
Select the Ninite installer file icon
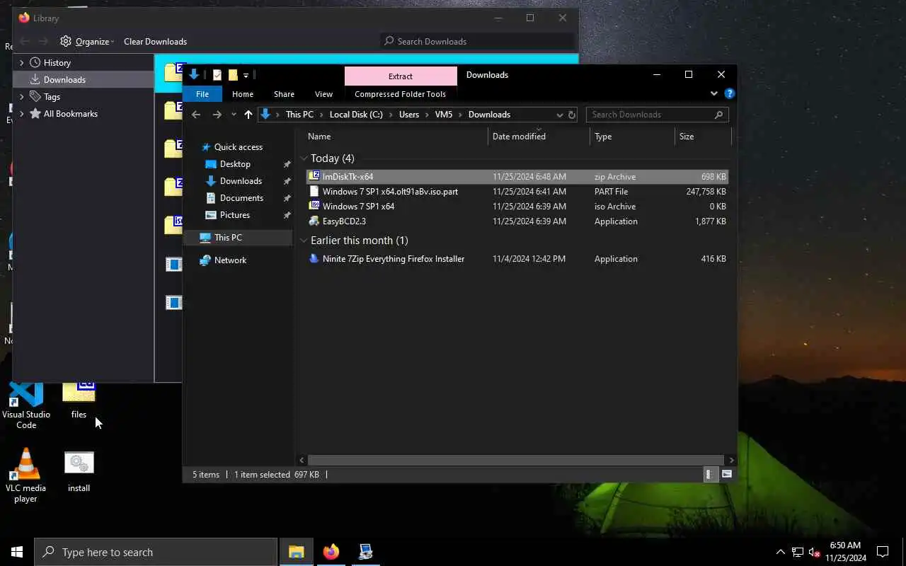(314, 258)
